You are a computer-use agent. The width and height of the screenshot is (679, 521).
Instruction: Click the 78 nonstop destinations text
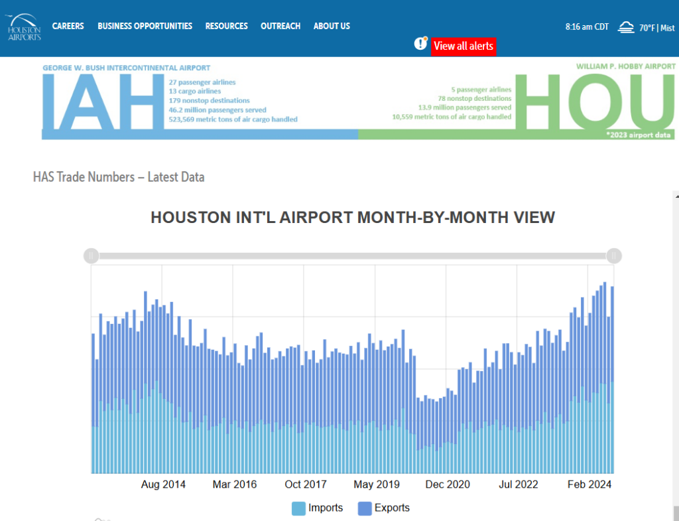pyautogui.click(x=475, y=98)
